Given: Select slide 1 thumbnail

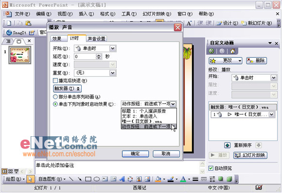Looking at the screenshot, I should [x=20, y=55].
